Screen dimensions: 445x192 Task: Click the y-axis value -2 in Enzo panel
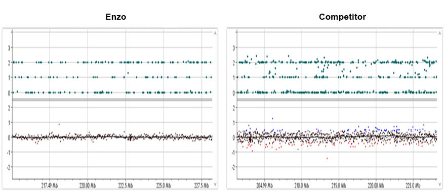pyautogui.click(x=8, y=167)
